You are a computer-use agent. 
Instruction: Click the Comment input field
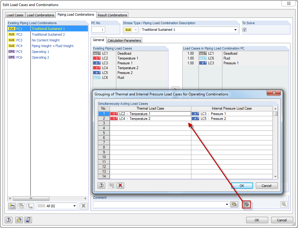click(159, 204)
